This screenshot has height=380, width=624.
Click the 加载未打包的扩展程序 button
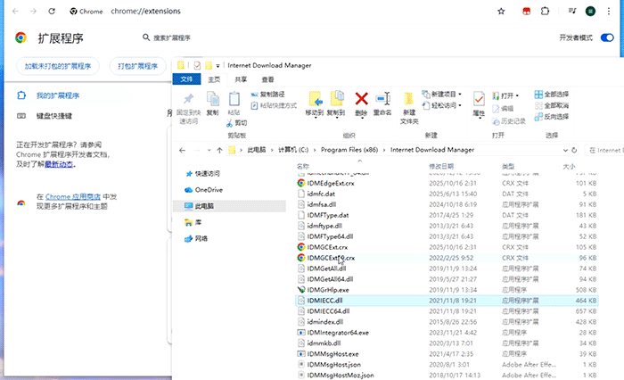(58, 67)
